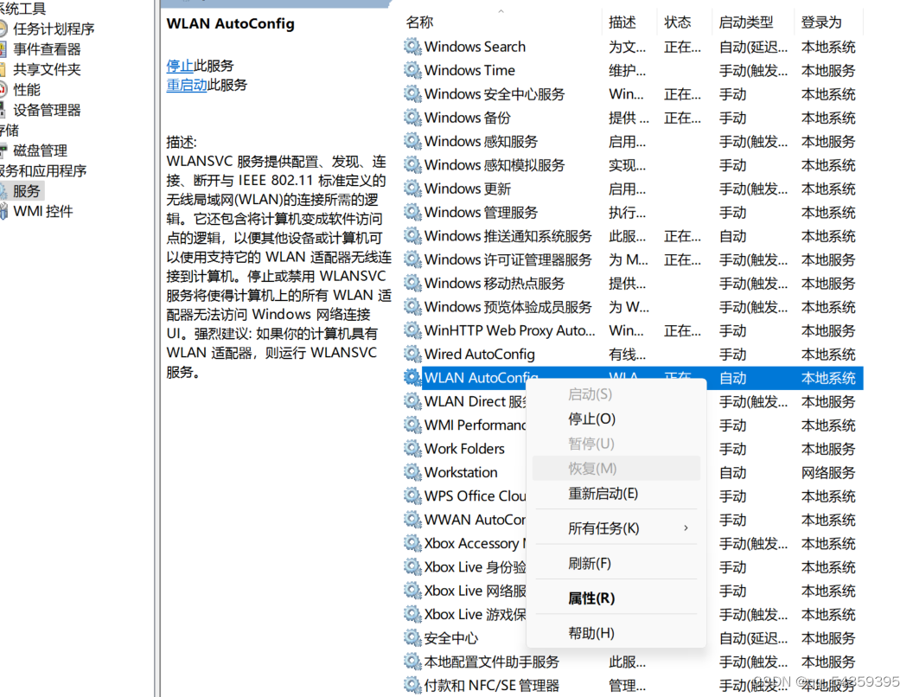Select the Windows 更新 service name
This screenshot has width=913, height=697.
[468, 189]
